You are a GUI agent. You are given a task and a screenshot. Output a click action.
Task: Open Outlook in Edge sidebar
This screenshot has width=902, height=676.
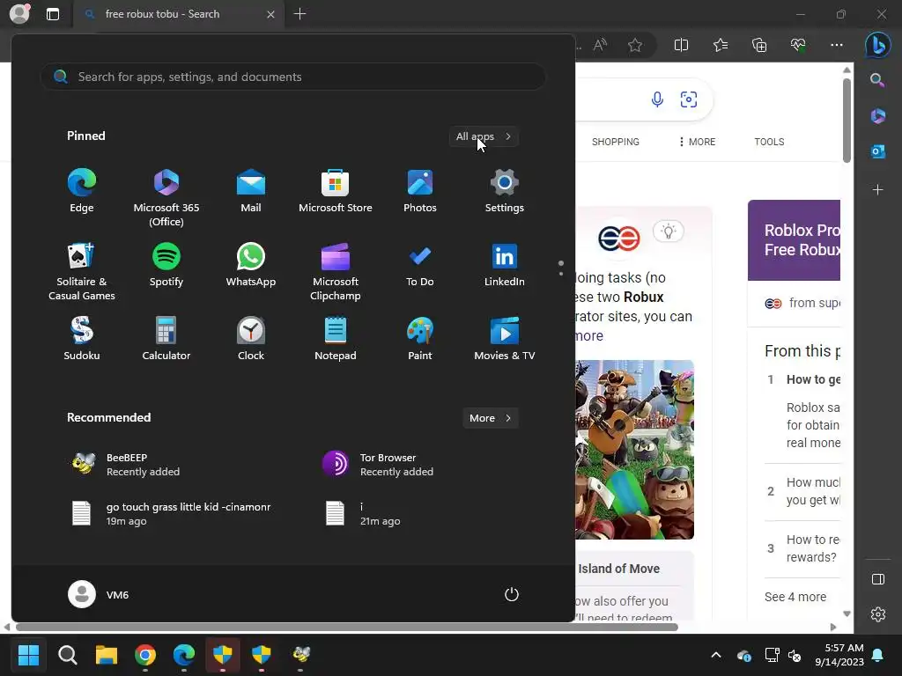click(x=878, y=151)
